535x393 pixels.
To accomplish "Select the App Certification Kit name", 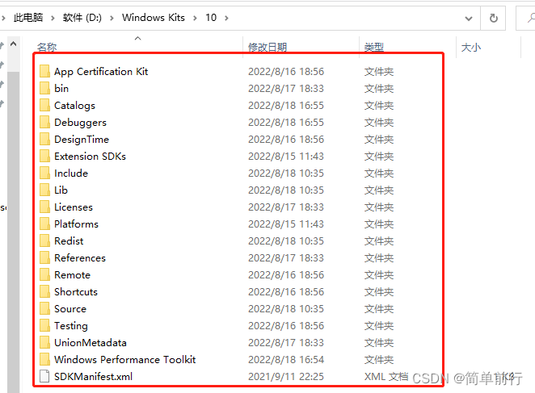I will click(x=101, y=72).
